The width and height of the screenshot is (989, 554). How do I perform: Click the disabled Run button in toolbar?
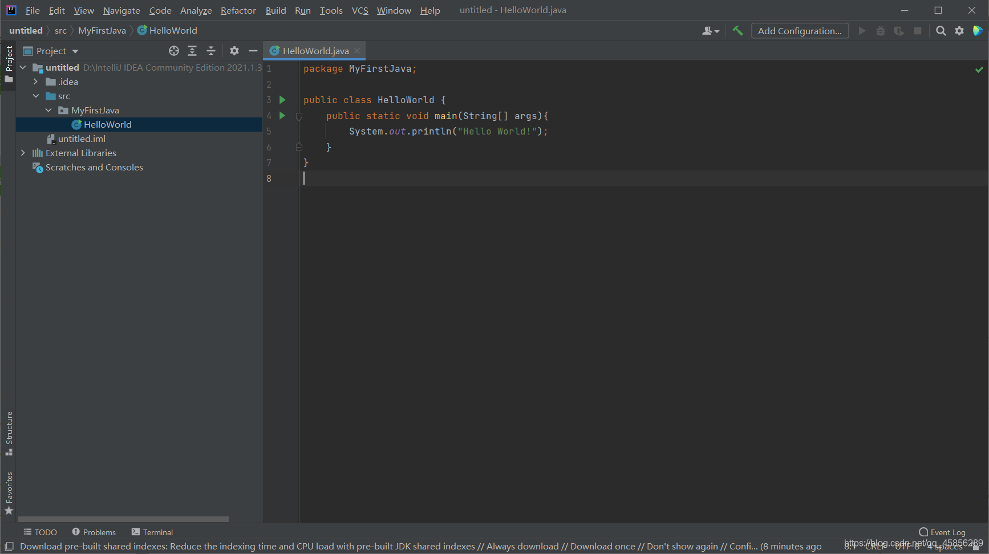click(862, 31)
